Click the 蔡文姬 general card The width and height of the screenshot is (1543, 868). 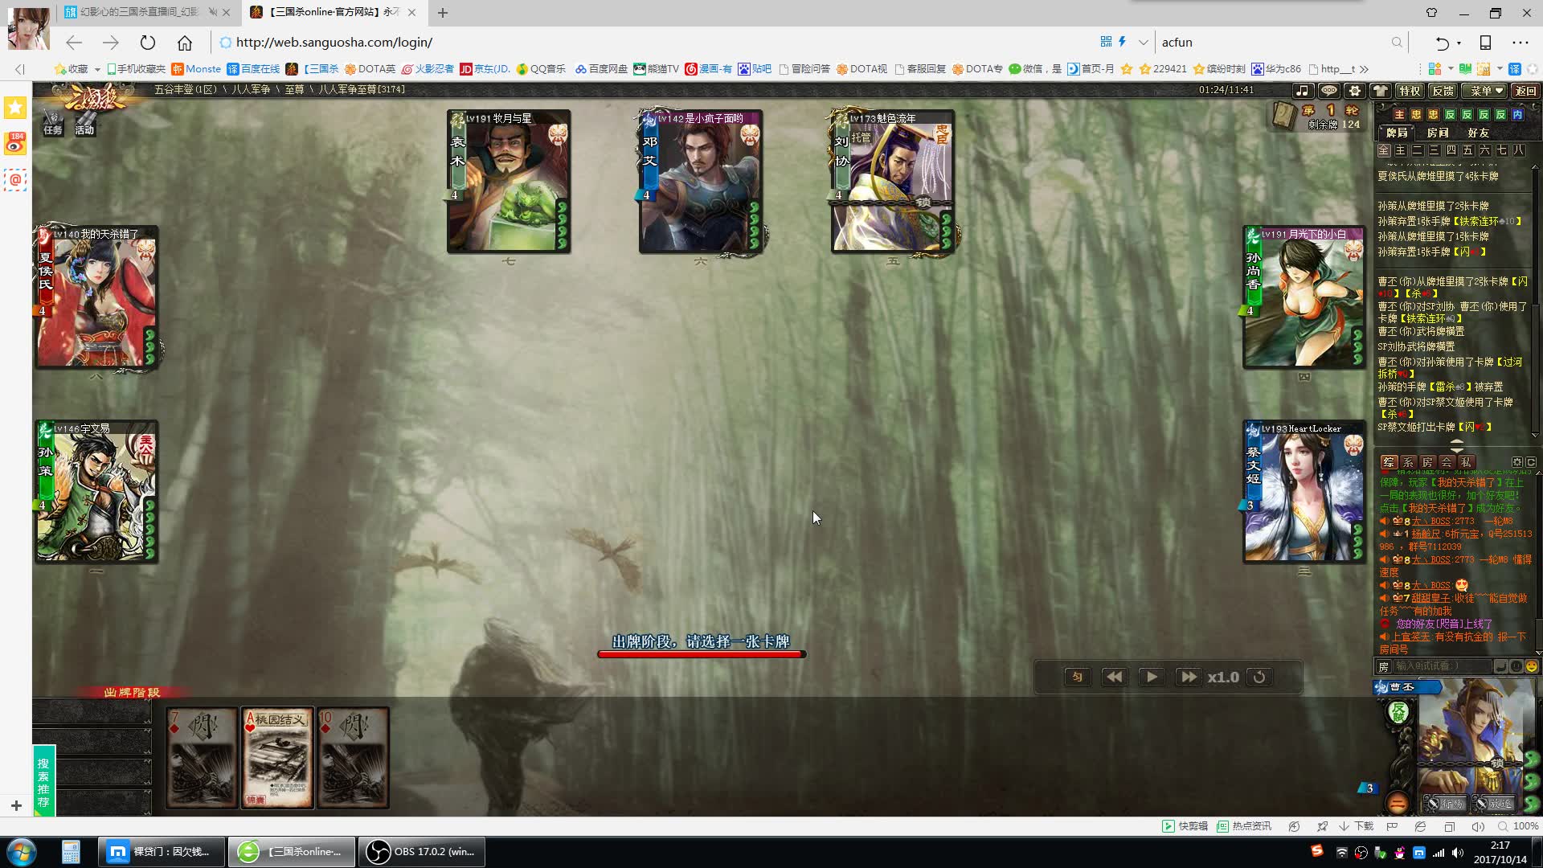click(x=1304, y=492)
